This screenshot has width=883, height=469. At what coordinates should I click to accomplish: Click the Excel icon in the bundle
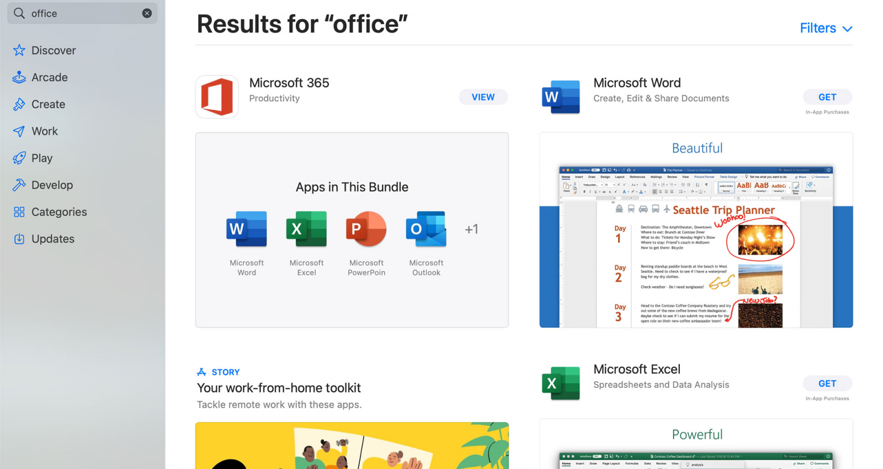tap(306, 229)
